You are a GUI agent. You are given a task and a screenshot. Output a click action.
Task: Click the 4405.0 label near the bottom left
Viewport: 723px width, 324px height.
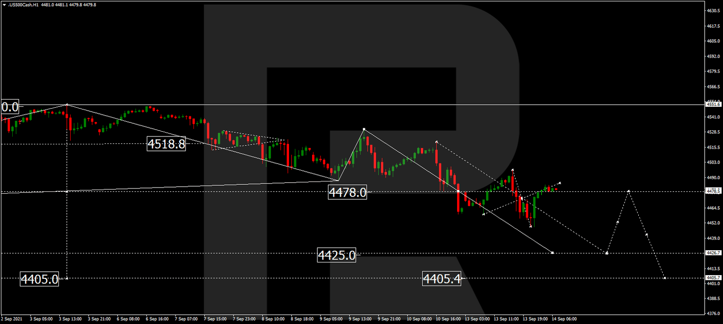coord(40,279)
